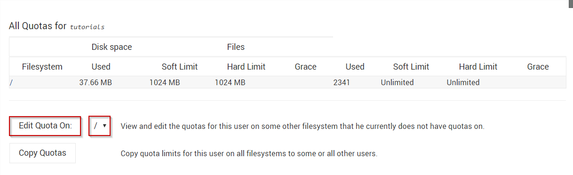The height and width of the screenshot is (175, 573).
Task: Open the filesystem dropdown showing /
Action: 100,126
